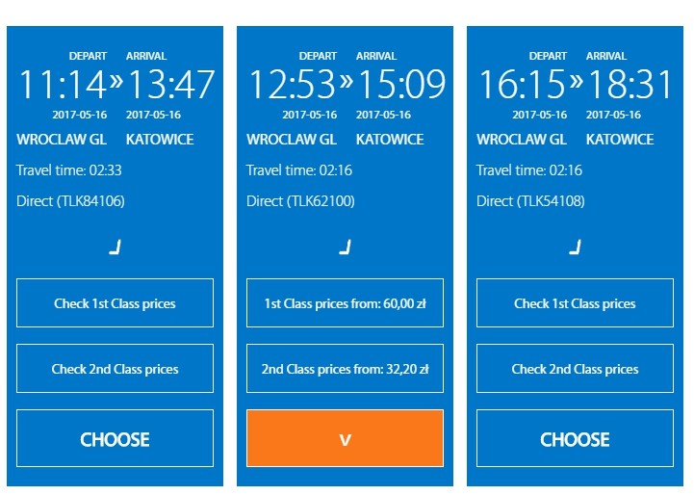Check 2nd Class prices for the 16:15 train
This screenshot has width=694, height=495.
pos(575,369)
